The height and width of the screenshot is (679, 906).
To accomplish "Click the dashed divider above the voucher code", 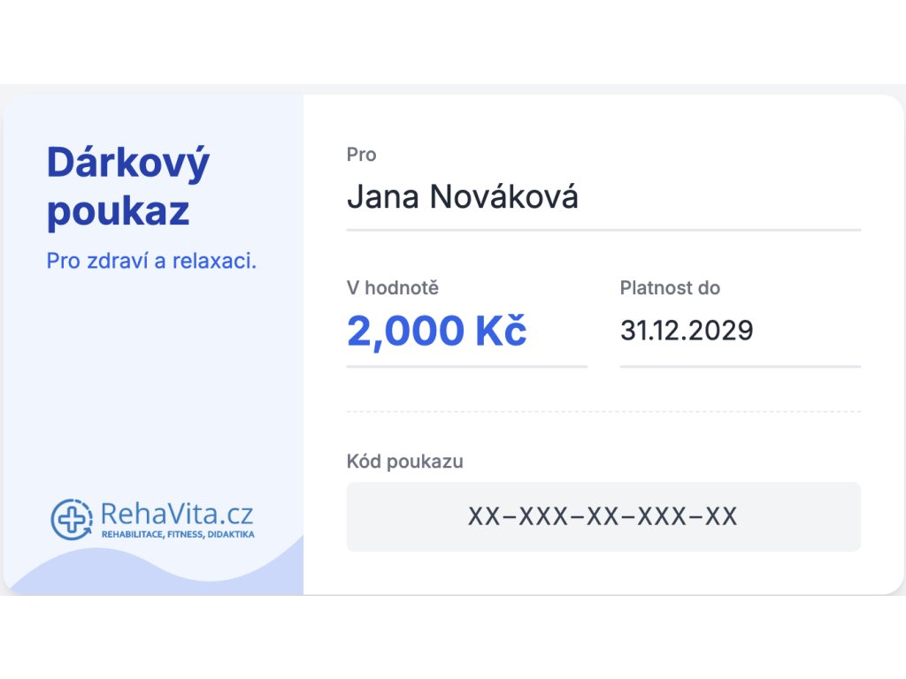I will click(x=603, y=411).
